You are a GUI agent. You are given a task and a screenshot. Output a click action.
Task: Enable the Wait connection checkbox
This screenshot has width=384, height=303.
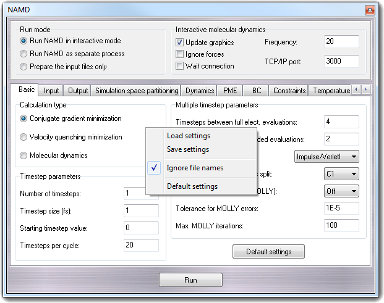tap(180, 66)
